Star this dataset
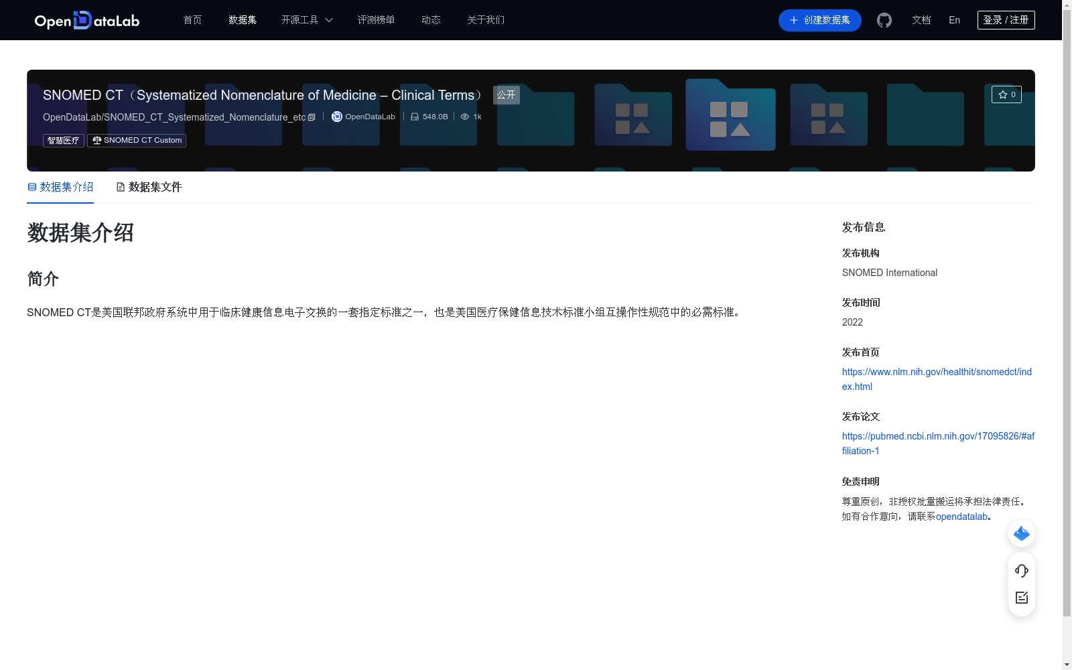Viewport: 1072px width, 670px height. tap(1006, 94)
